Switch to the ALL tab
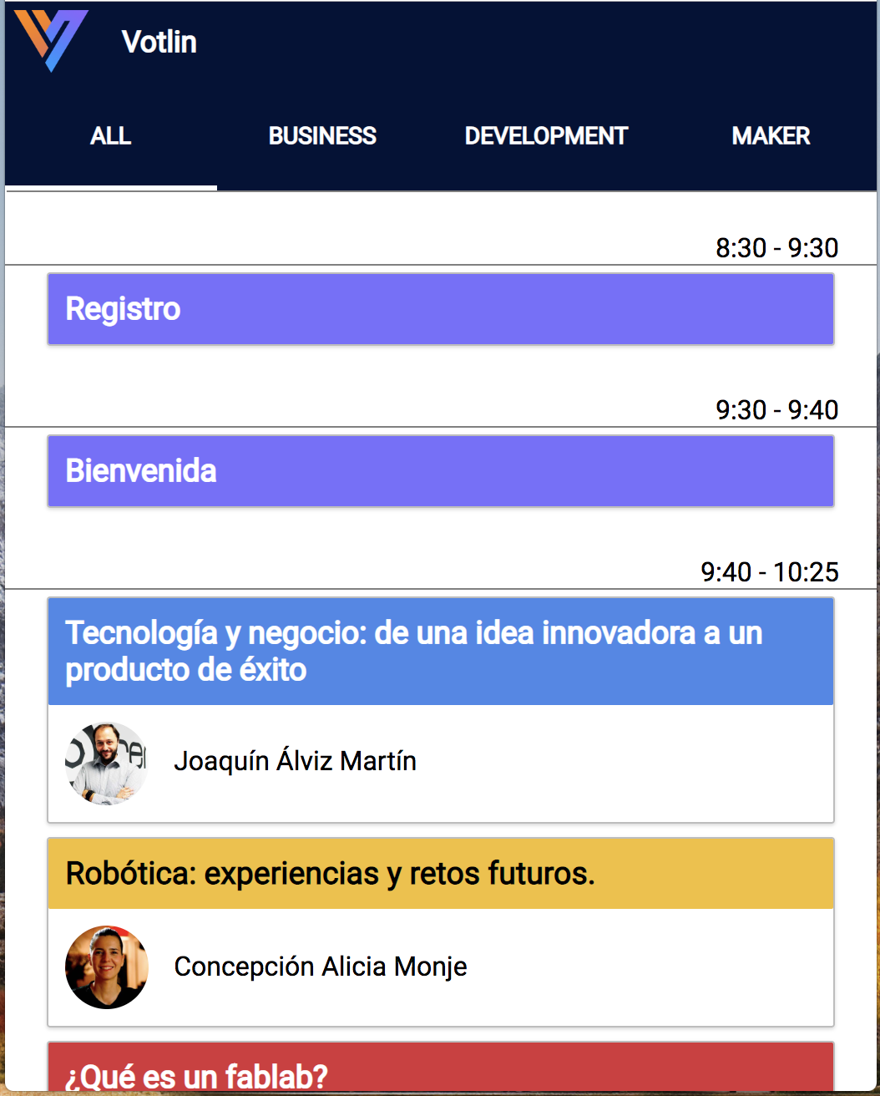This screenshot has height=1096, width=880. click(x=111, y=136)
